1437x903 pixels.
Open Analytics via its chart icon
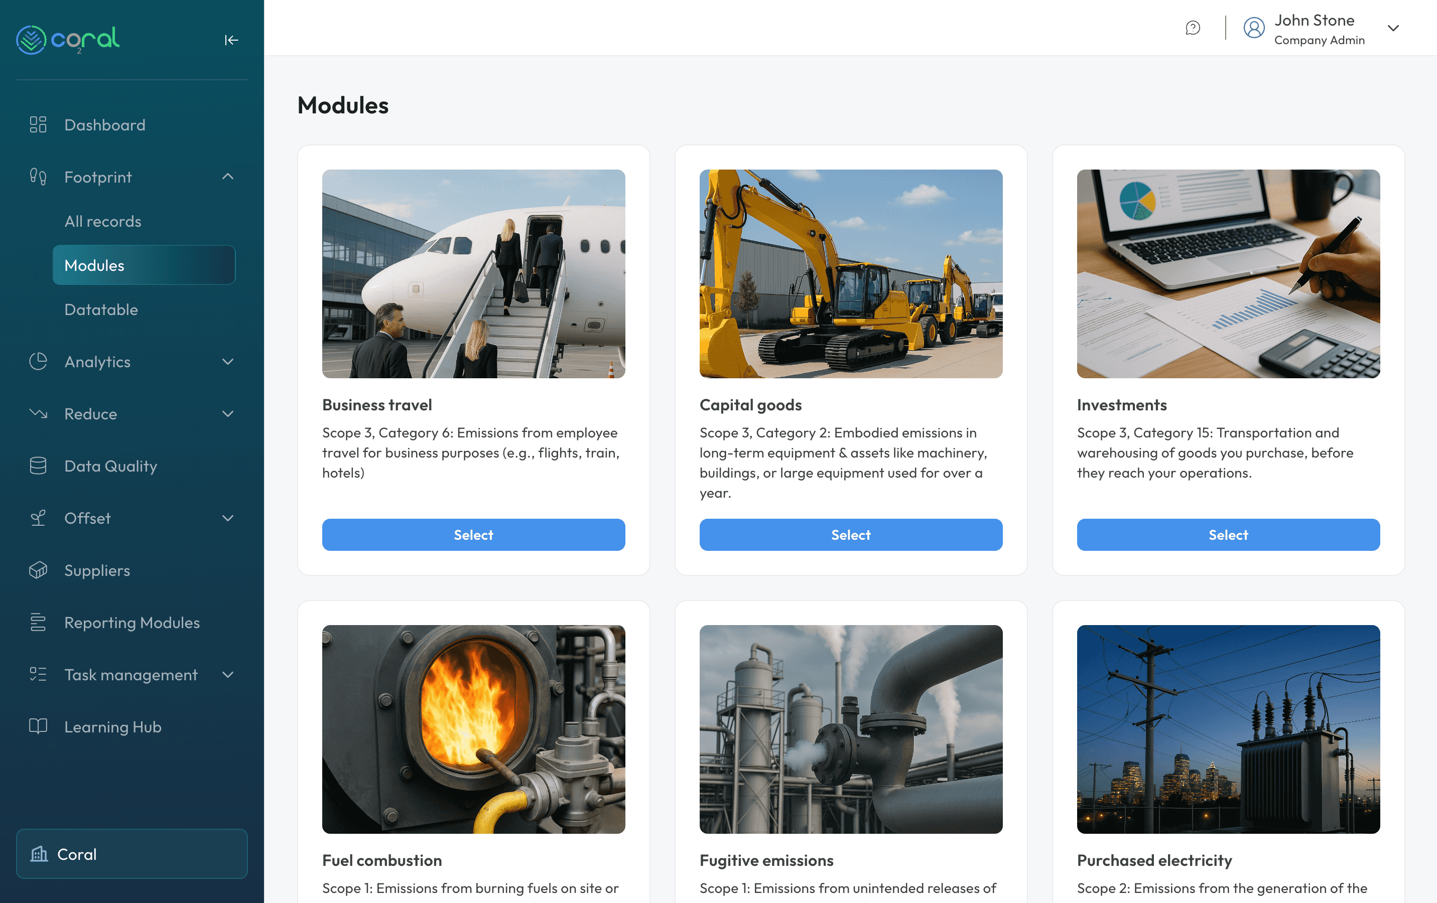pyautogui.click(x=38, y=361)
